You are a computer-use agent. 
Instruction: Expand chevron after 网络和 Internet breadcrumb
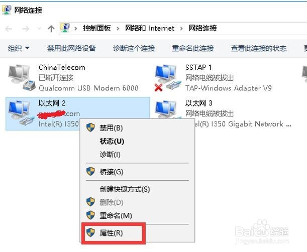click(x=181, y=29)
